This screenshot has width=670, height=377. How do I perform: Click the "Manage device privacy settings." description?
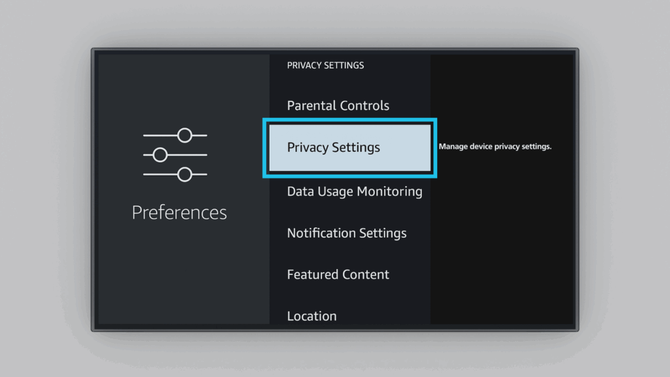(495, 147)
